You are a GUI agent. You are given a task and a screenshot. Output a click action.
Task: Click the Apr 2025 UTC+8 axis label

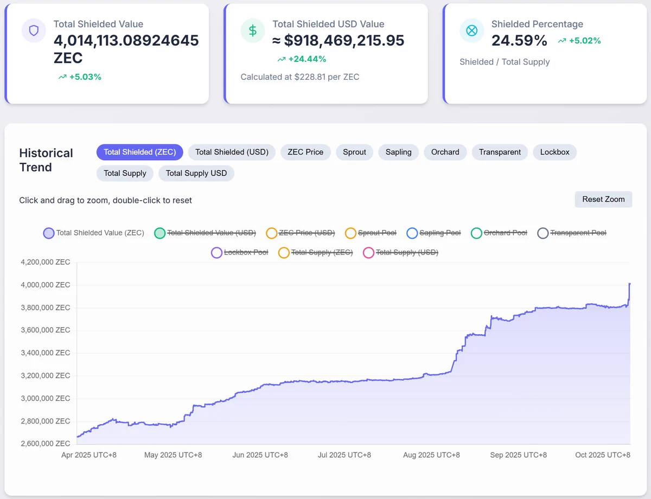pyautogui.click(x=89, y=455)
